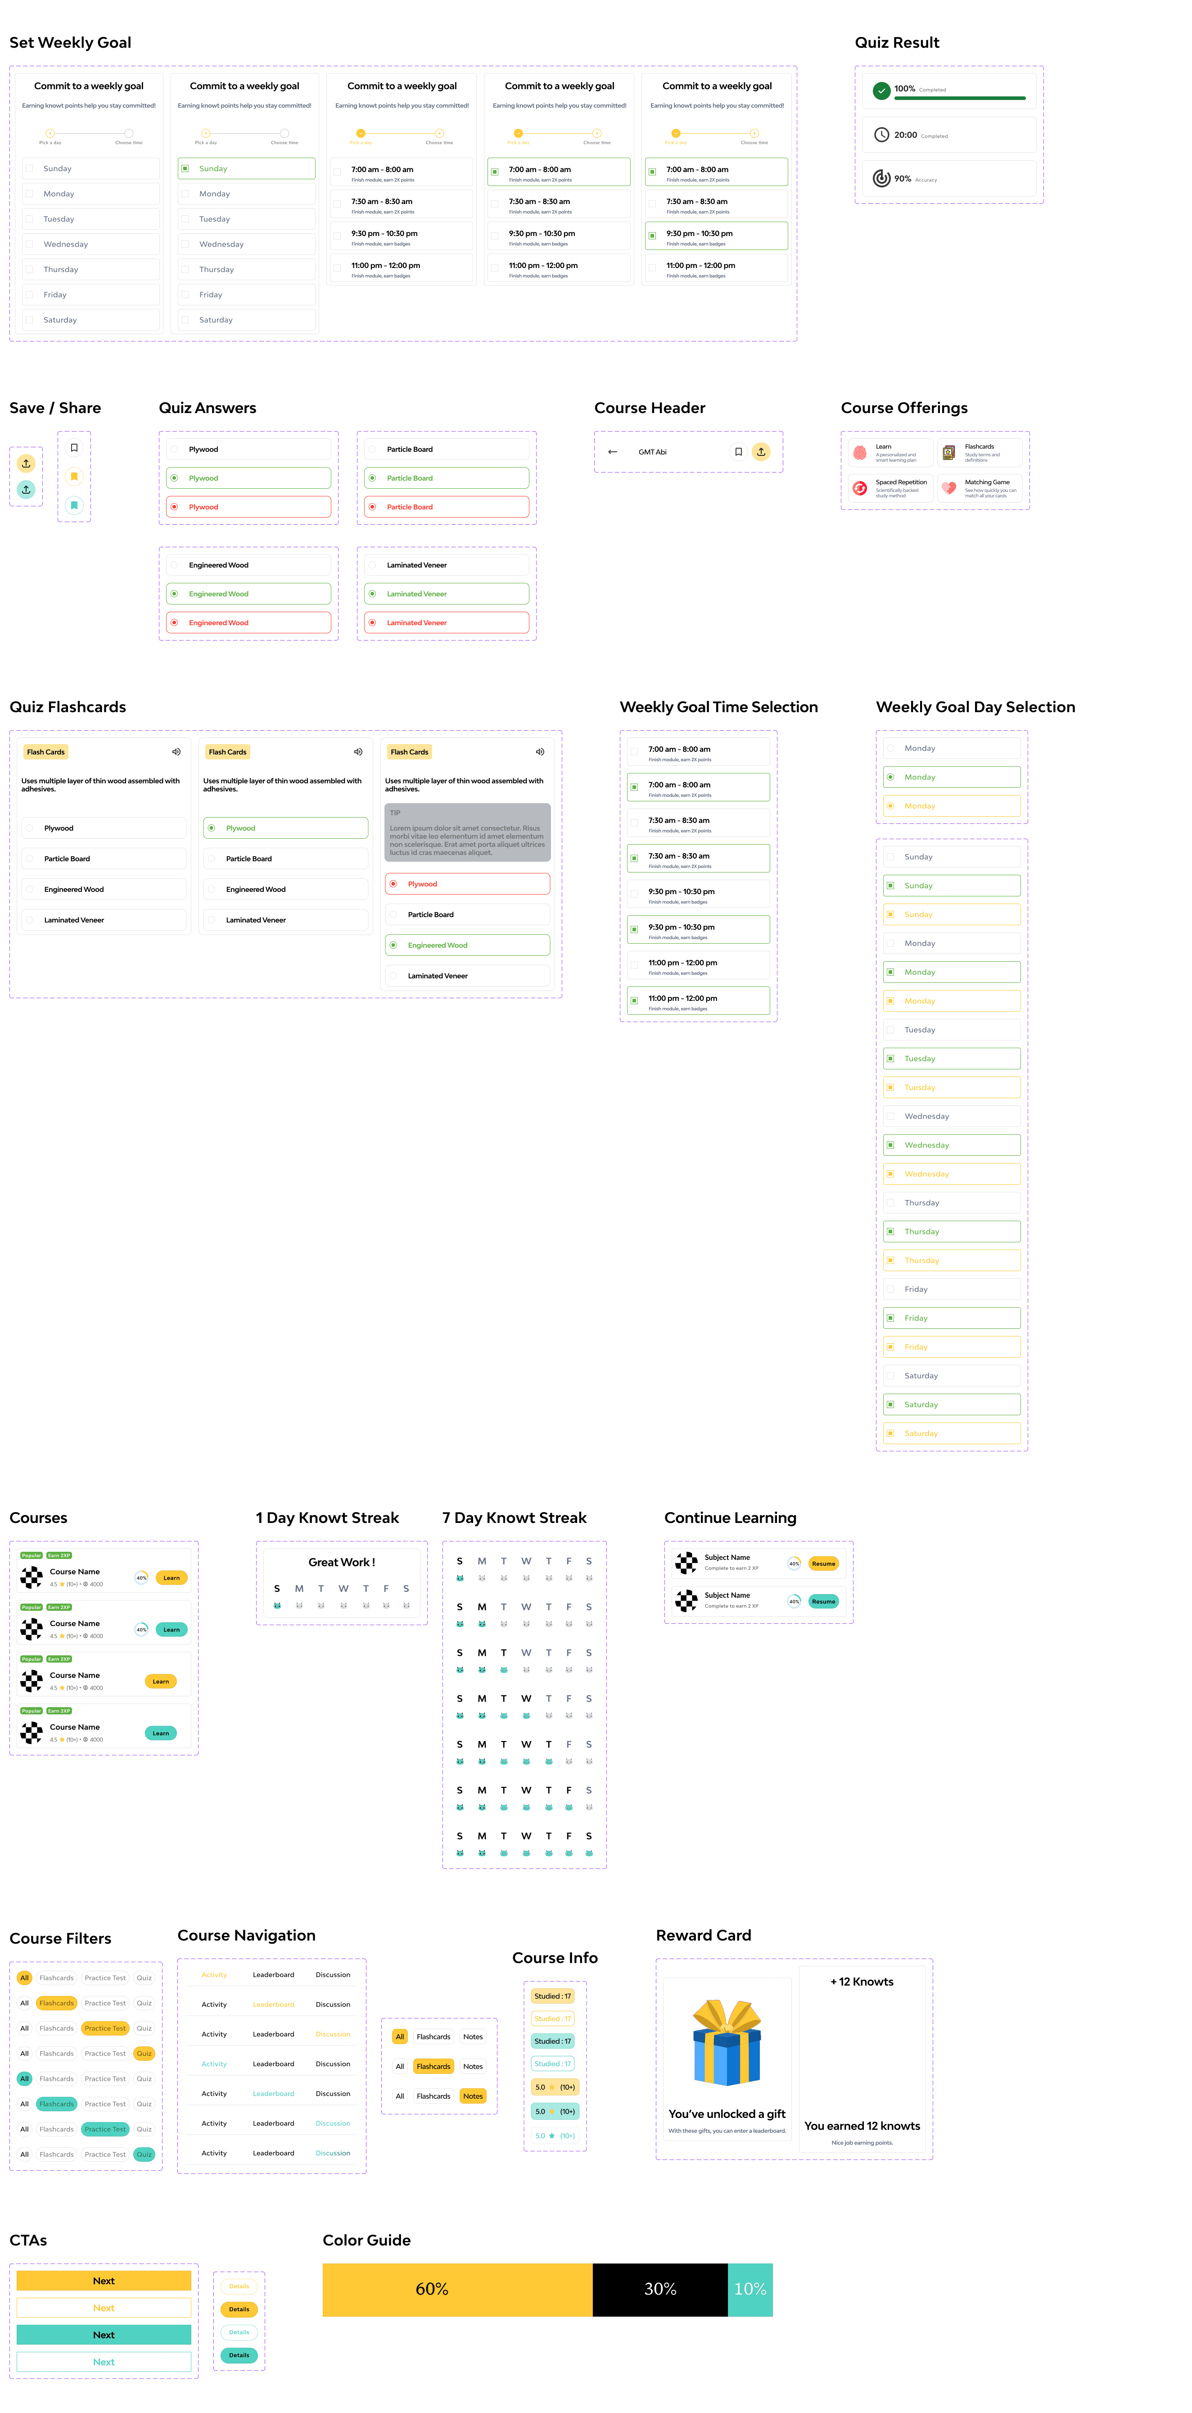The image size is (1192, 2413).
Task: Click the Flashcards icon in Course Offerings
Action: click(948, 454)
